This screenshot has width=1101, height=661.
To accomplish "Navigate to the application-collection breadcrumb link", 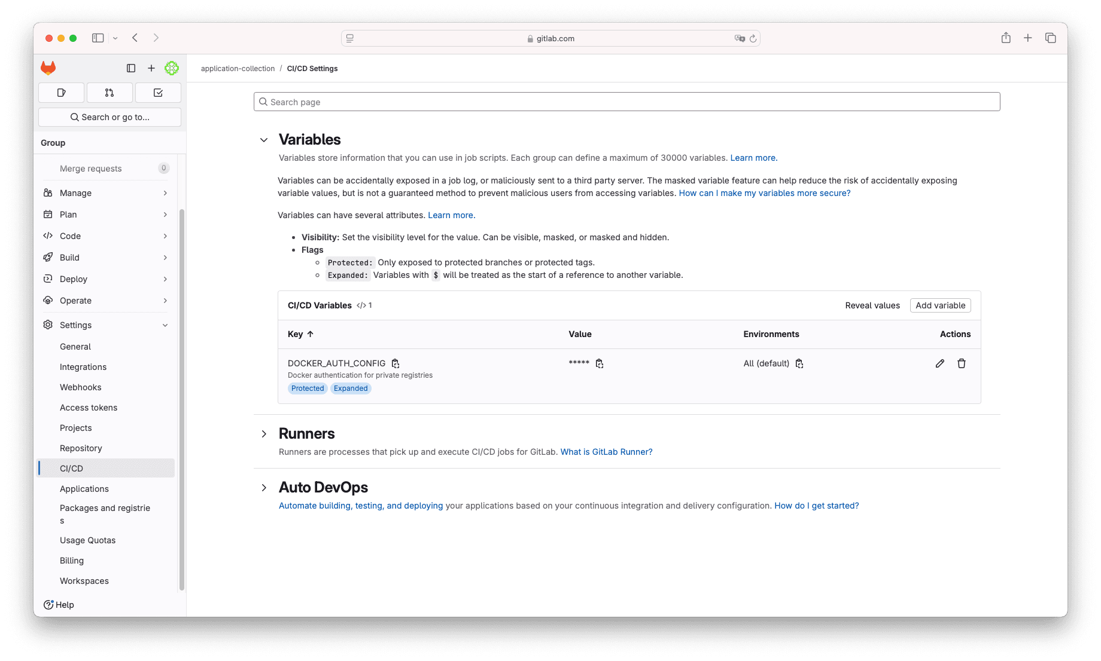I will click(238, 68).
